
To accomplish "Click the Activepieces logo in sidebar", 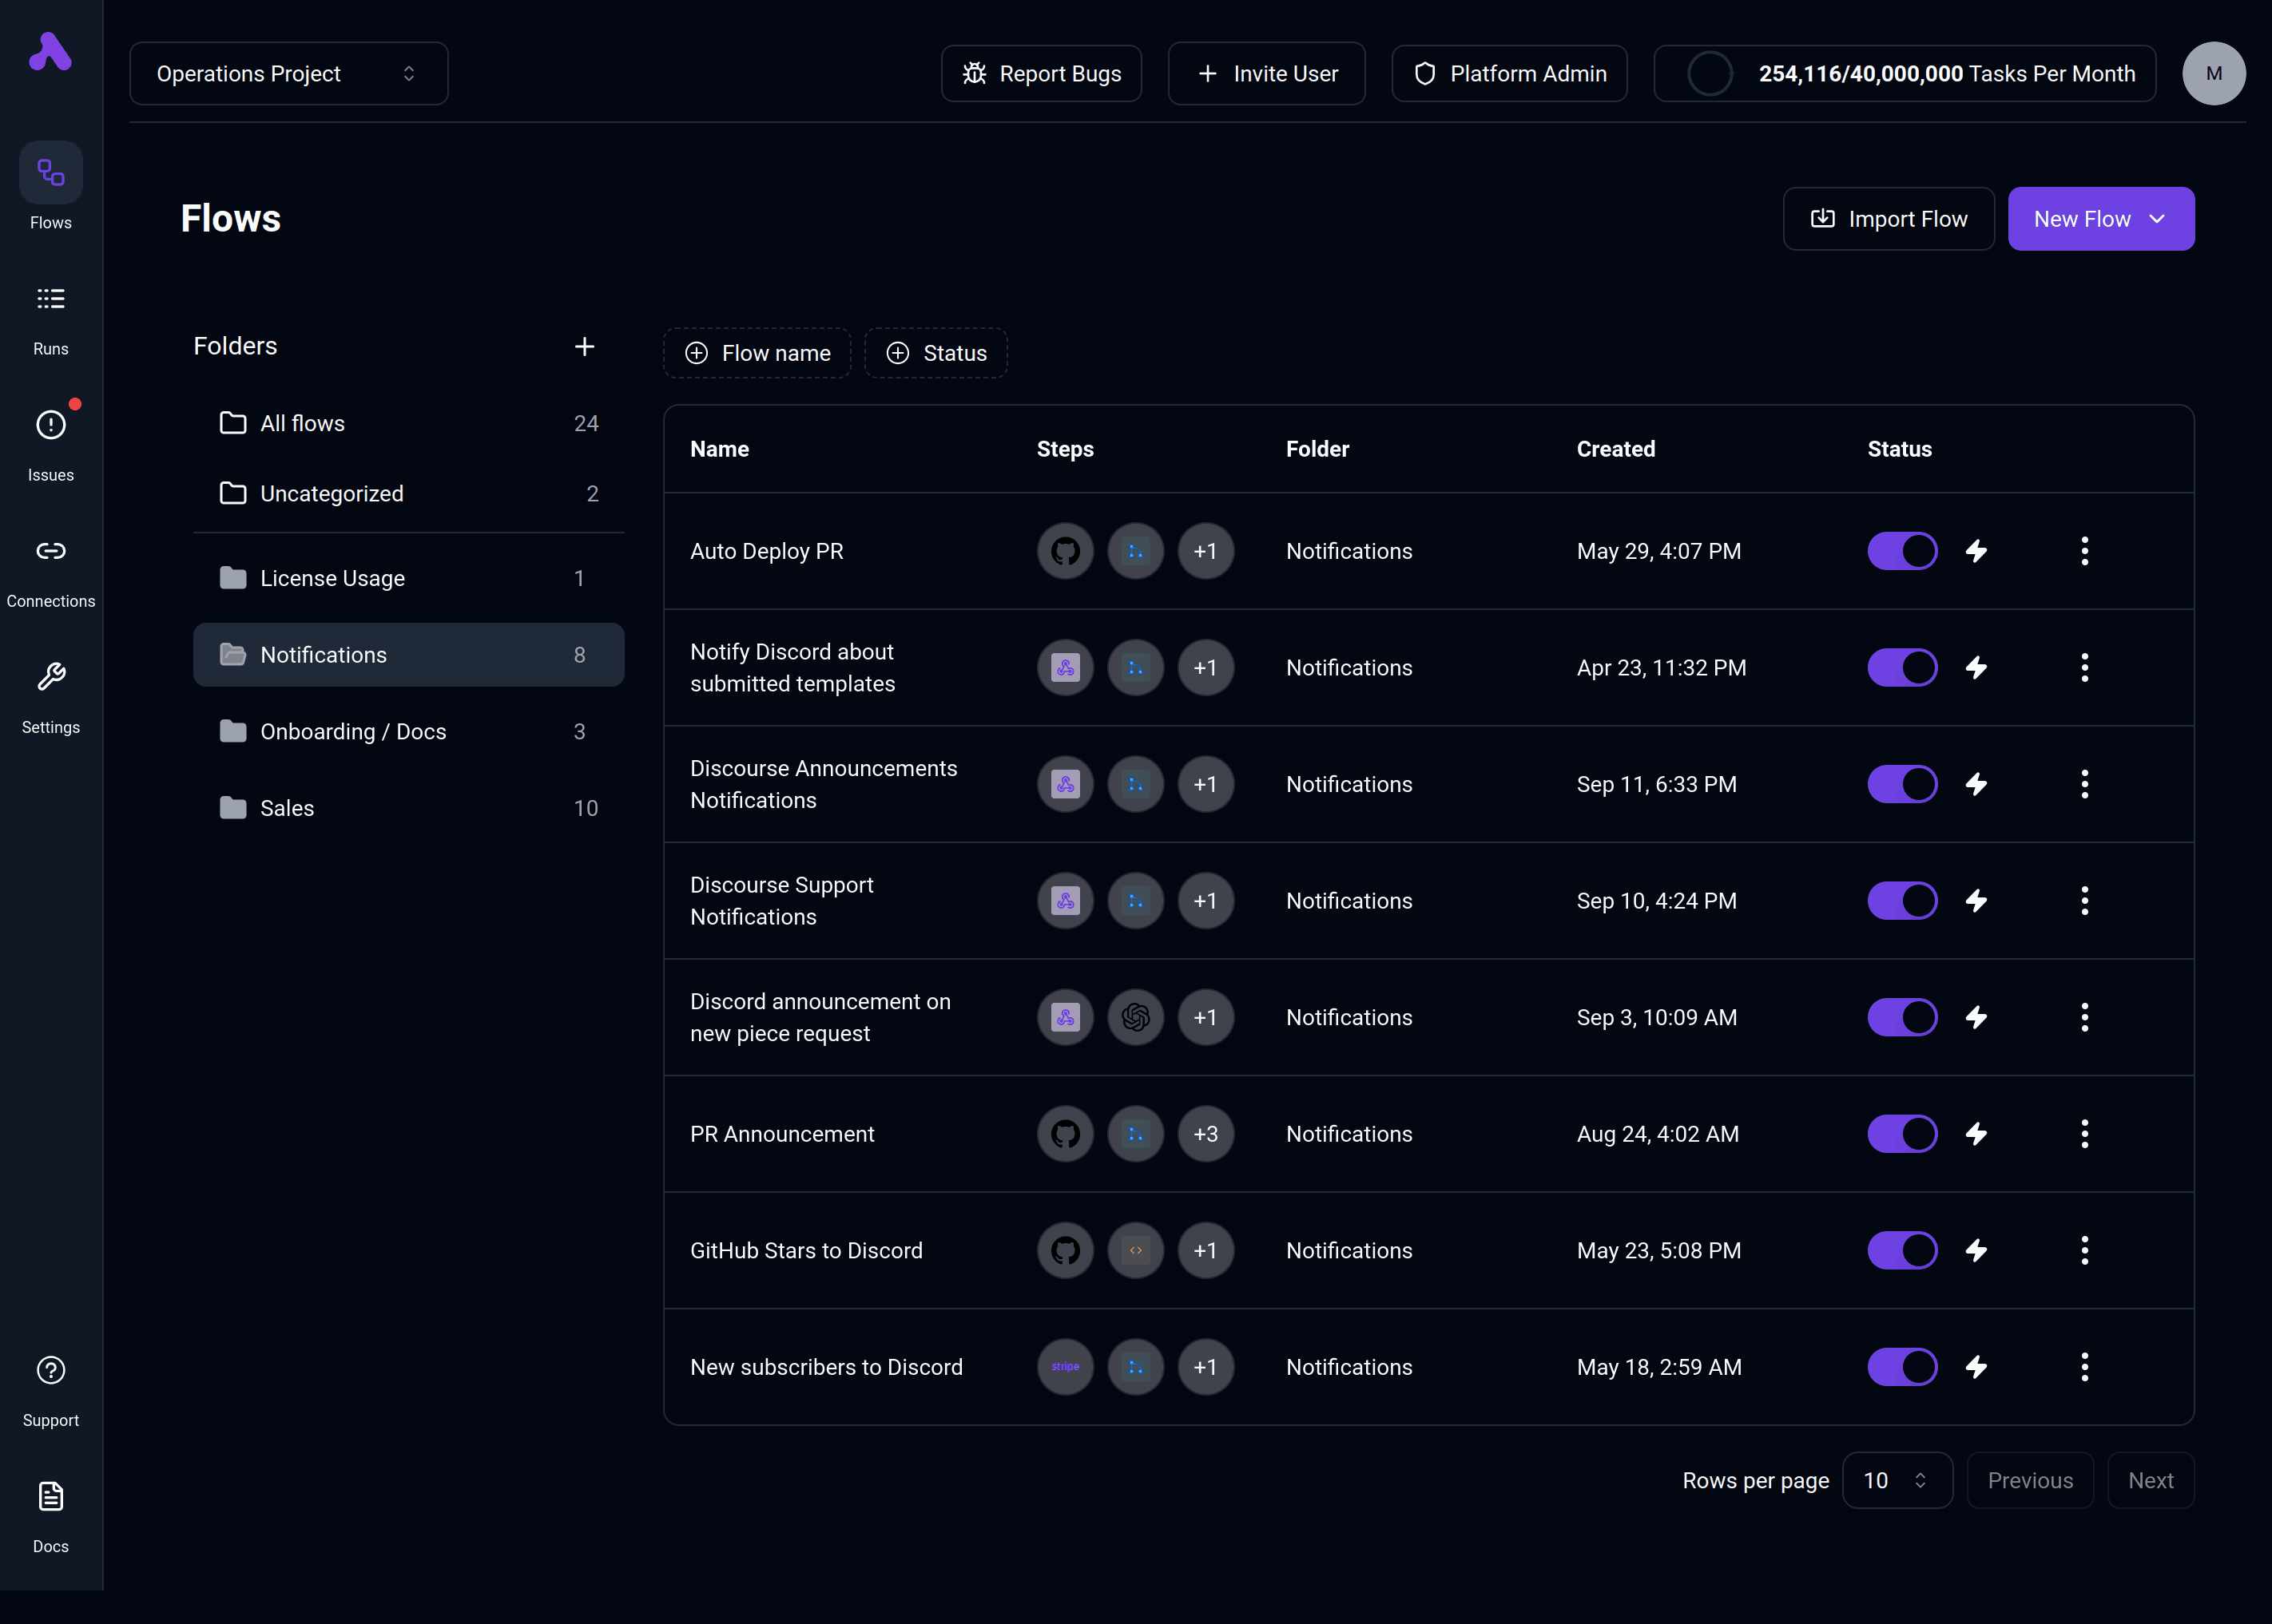I will (50, 52).
